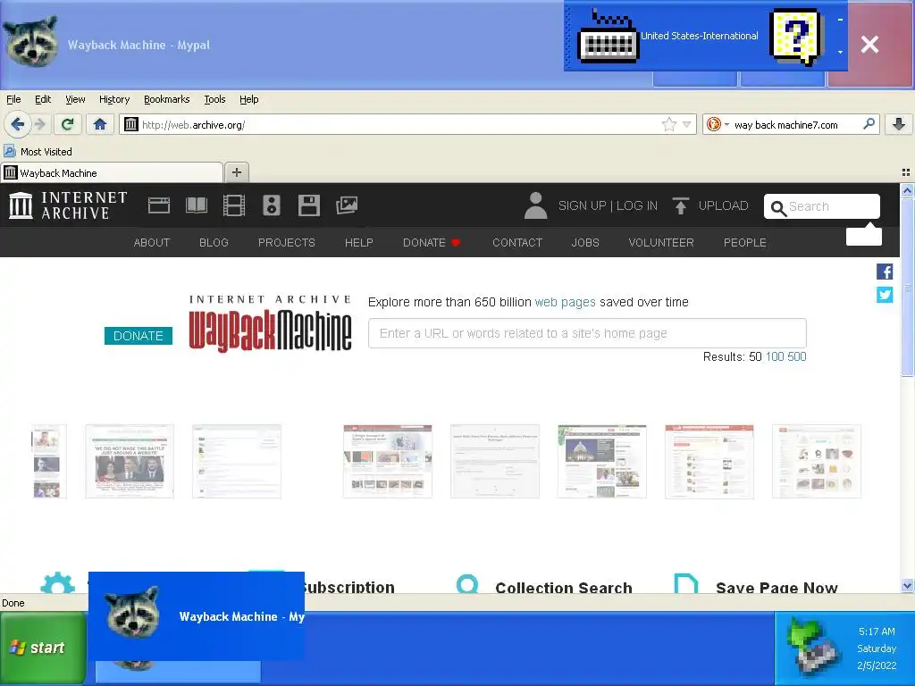Open the Bookmarks menu
The height and width of the screenshot is (686, 915).
click(167, 99)
